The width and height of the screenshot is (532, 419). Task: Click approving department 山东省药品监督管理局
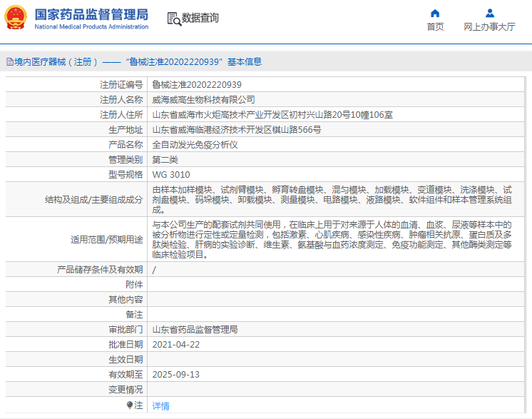pyautogui.click(x=195, y=329)
